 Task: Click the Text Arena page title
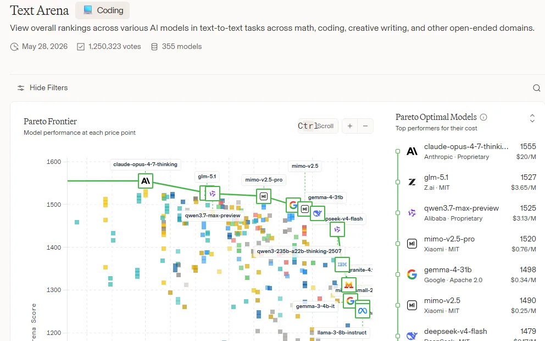click(39, 10)
